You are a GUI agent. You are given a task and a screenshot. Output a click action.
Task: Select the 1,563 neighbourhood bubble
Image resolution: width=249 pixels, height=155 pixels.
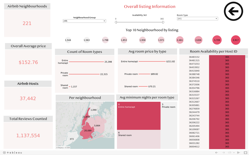point(87,40)
